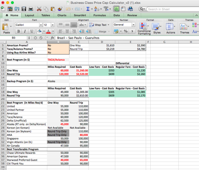Save the workbook with floppy icon
Viewport: 199px width, 170px height.
coord(24,9)
